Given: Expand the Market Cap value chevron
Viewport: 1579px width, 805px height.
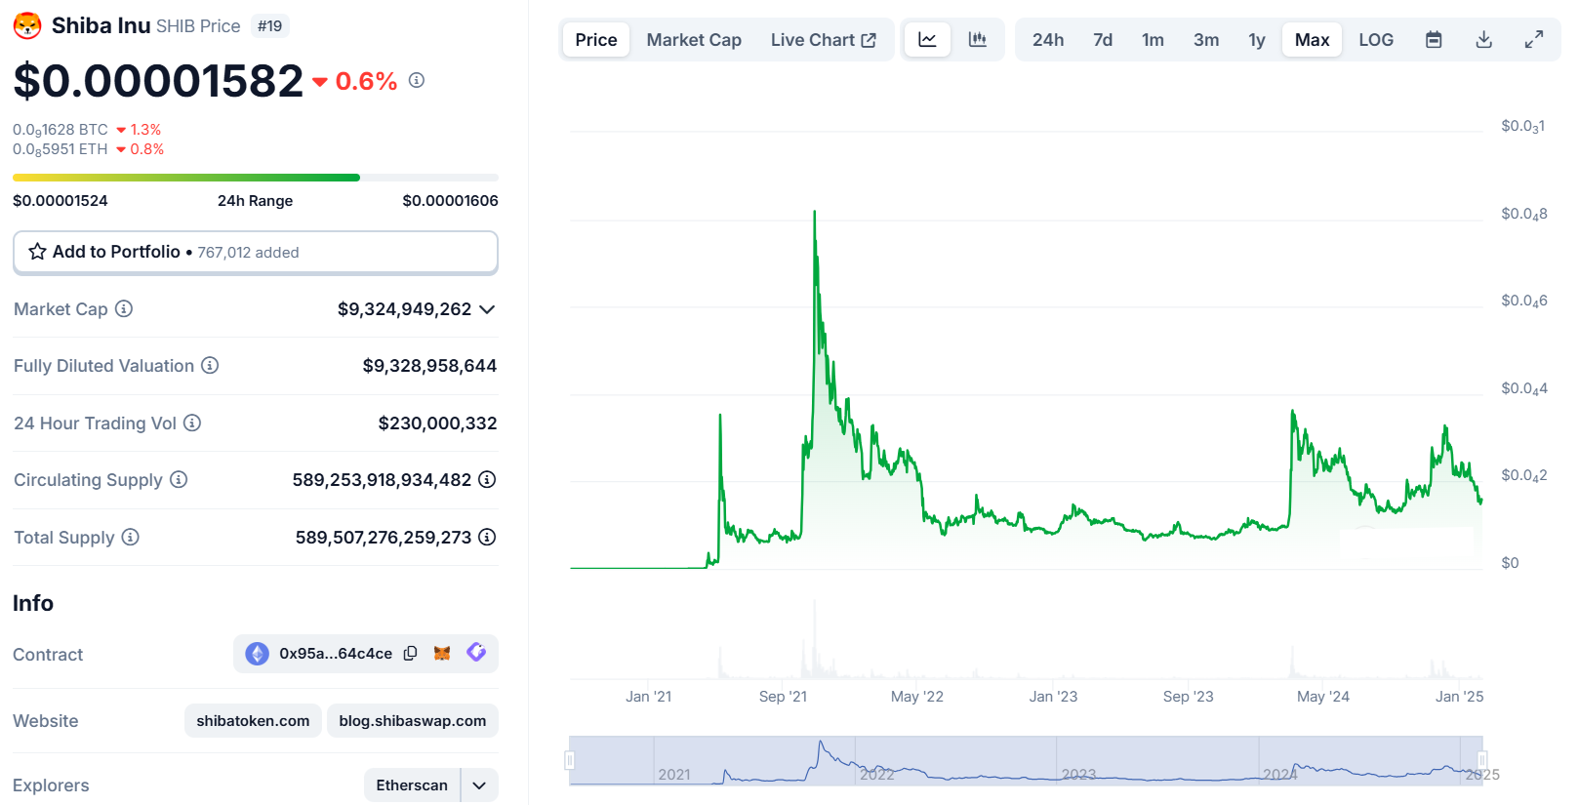Looking at the screenshot, I should click(x=487, y=309).
